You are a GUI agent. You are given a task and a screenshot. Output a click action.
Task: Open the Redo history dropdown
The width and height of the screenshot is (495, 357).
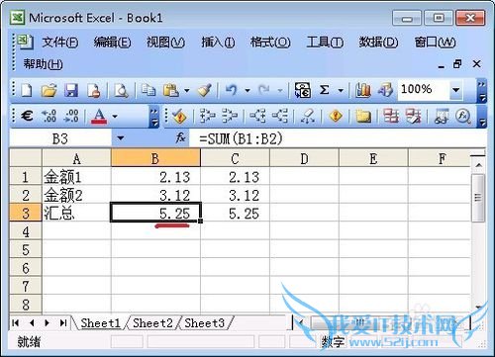pyautogui.click(x=280, y=90)
